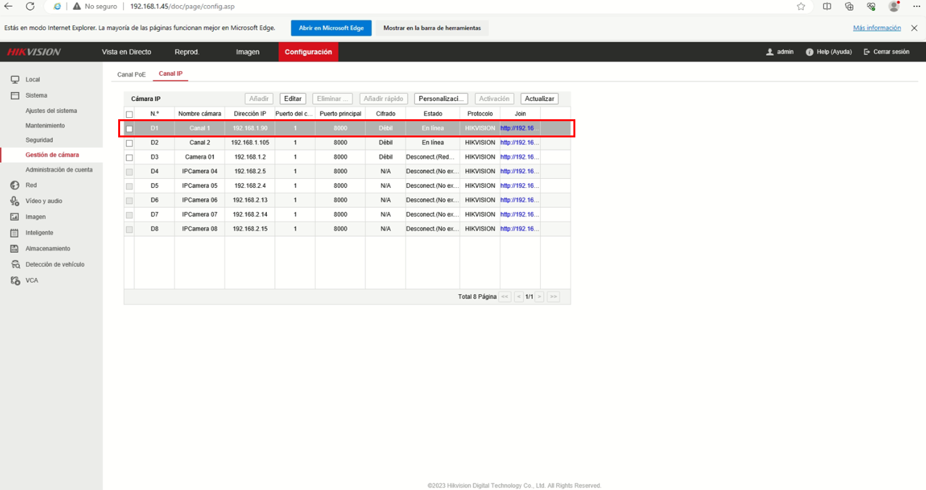Collapse the Sistema menu section
Image resolution: width=926 pixels, height=490 pixels.
pyautogui.click(x=36, y=95)
